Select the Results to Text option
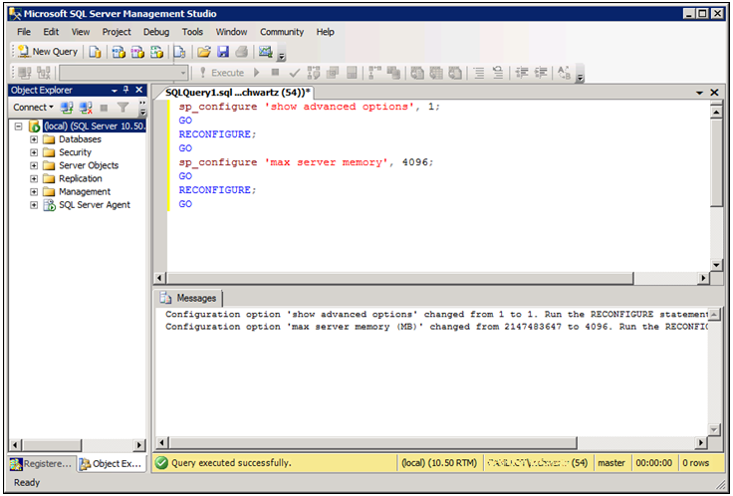 point(417,73)
